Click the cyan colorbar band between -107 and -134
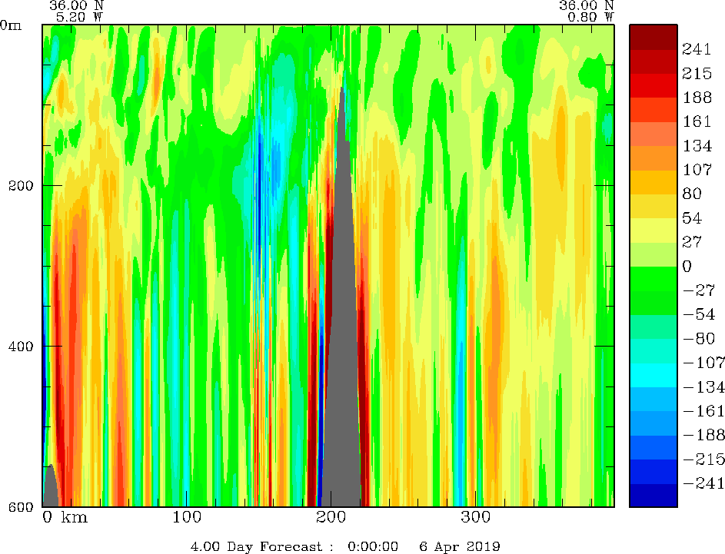The image size is (725, 554). click(653, 375)
